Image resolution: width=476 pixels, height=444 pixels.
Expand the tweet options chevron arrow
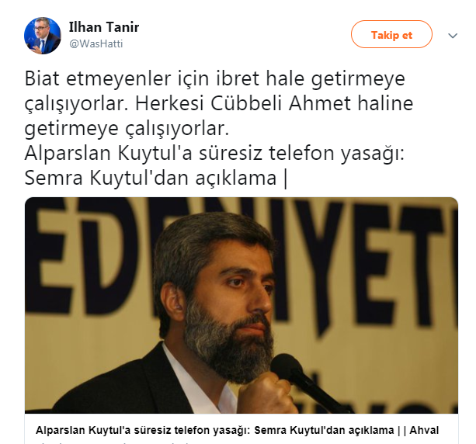pos(453,36)
